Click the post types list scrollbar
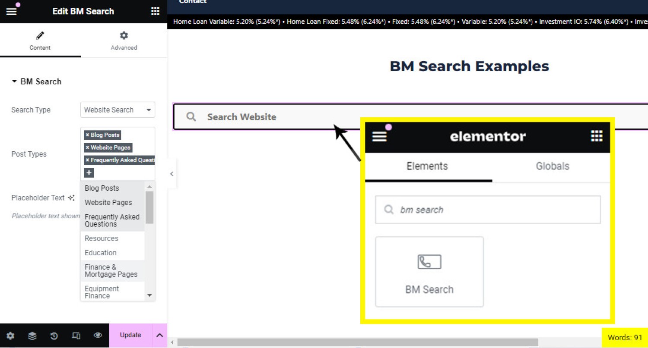This screenshot has width=648, height=348. [149, 208]
